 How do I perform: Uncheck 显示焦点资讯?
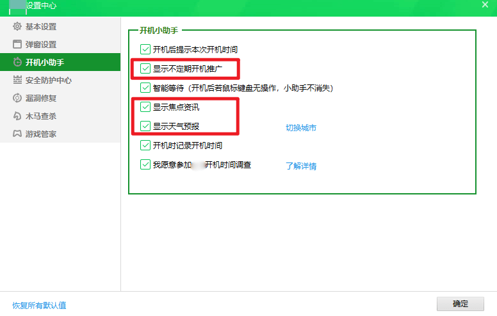pyautogui.click(x=145, y=107)
